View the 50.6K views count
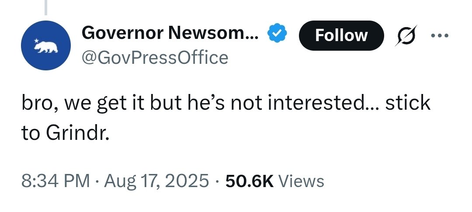This screenshot has height=212, width=472. [x=249, y=181]
